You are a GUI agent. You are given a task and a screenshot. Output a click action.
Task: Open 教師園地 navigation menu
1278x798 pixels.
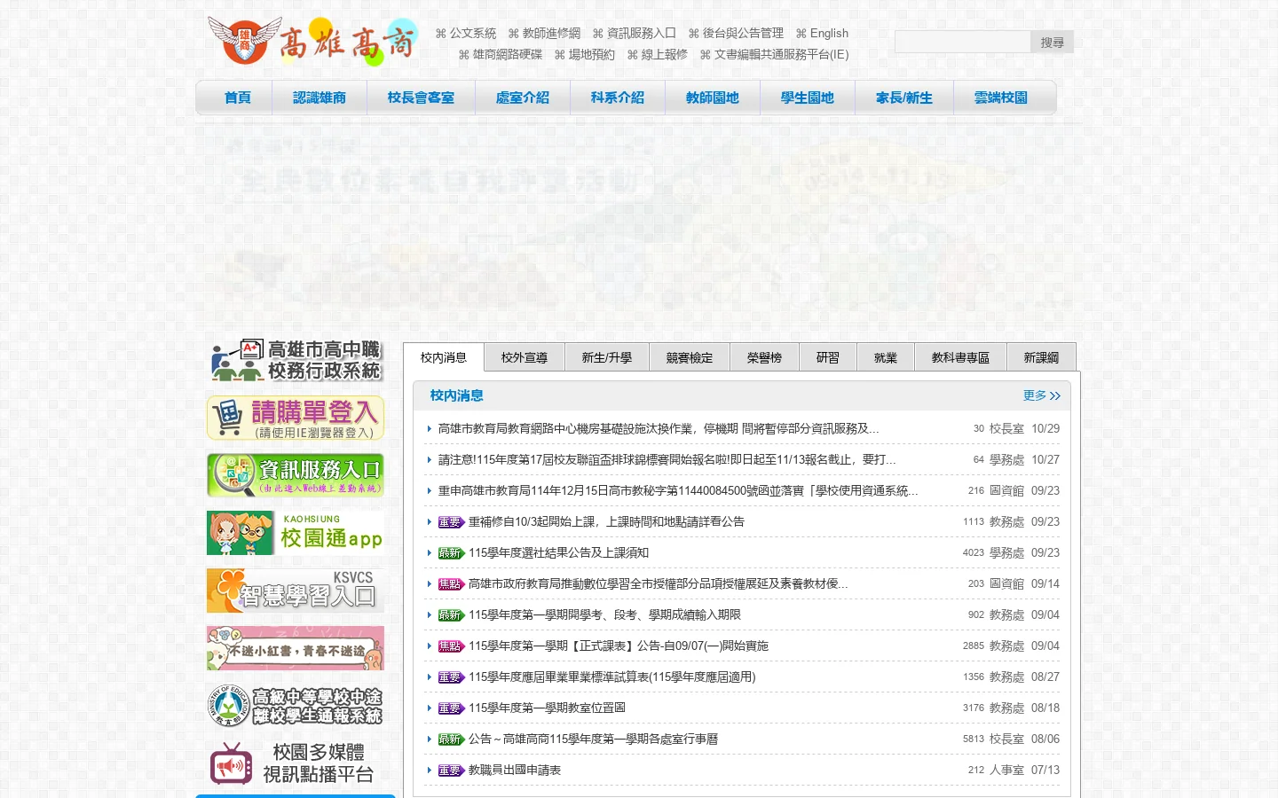point(713,98)
